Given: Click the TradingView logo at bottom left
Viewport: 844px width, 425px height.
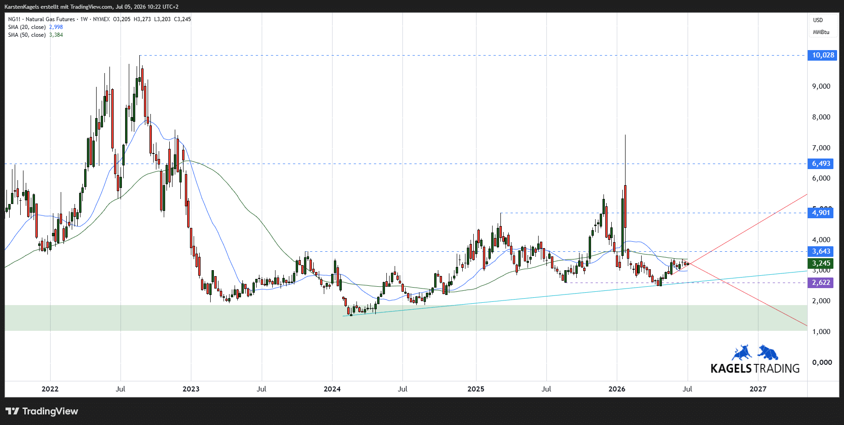Looking at the screenshot, I should tap(42, 411).
